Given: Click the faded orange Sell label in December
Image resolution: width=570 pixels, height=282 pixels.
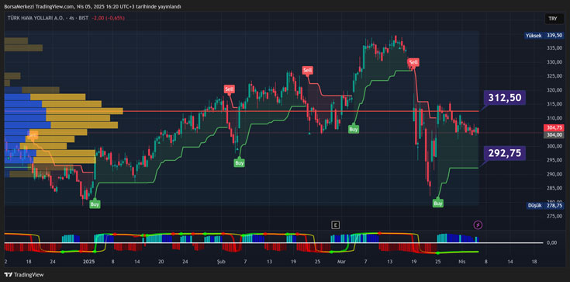Looking at the screenshot, I should 33,135.
